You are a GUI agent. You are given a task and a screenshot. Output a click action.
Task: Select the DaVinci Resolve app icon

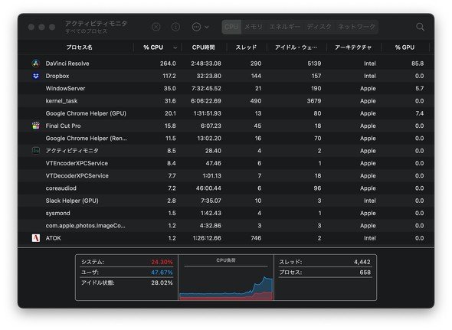(x=36, y=64)
